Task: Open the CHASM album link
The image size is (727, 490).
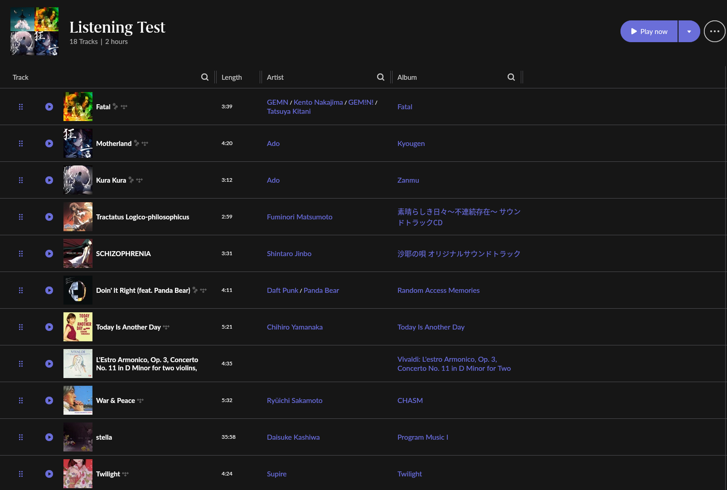Action: [410, 401]
